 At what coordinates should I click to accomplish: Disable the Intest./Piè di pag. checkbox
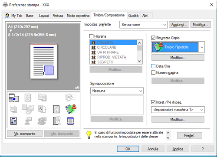coord(153,102)
